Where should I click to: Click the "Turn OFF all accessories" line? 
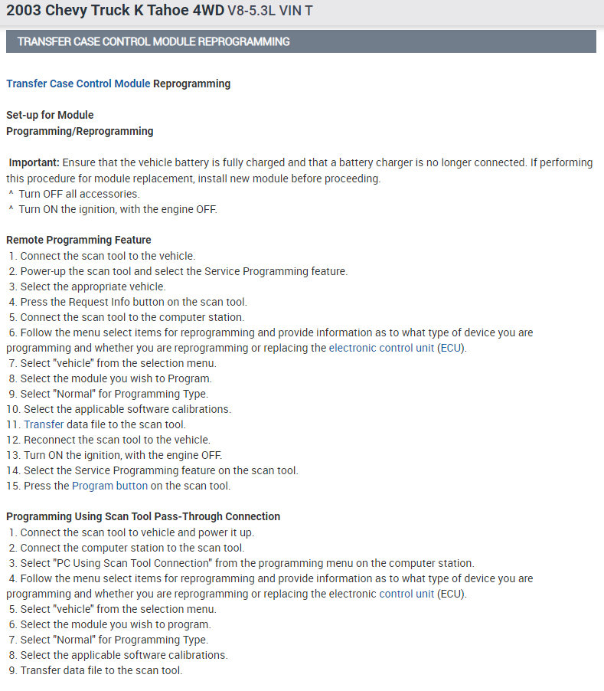click(x=79, y=194)
